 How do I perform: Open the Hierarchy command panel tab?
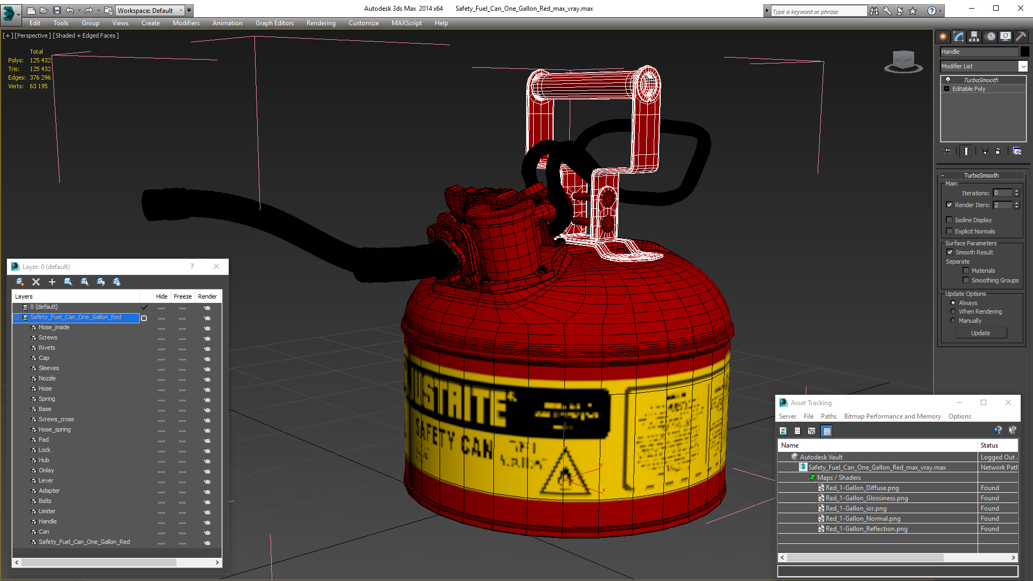(x=974, y=37)
